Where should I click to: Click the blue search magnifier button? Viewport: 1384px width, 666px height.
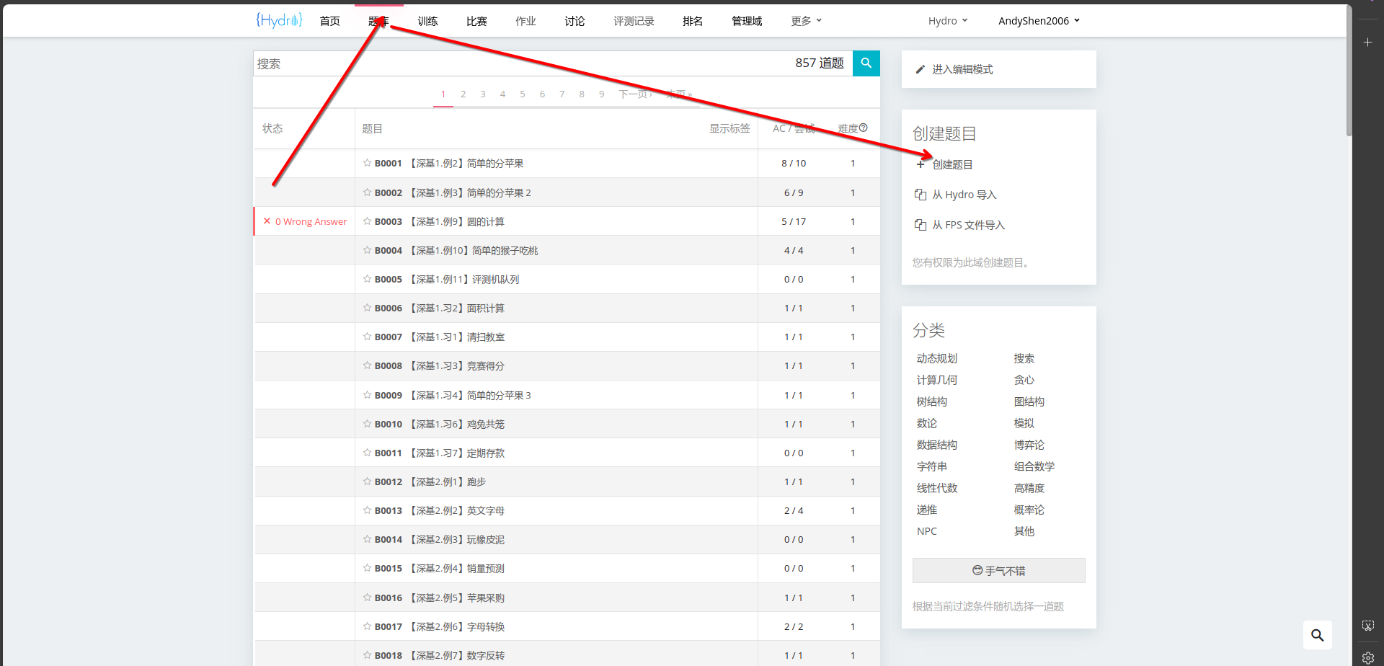pos(866,63)
